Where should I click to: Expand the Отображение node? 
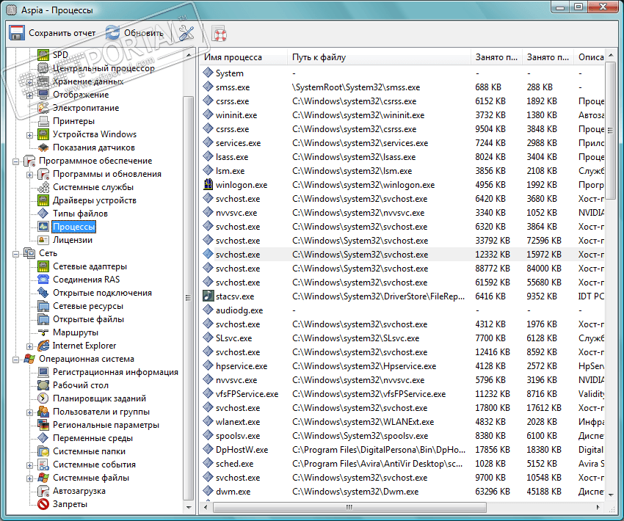pyautogui.click(x=29, y=95)
